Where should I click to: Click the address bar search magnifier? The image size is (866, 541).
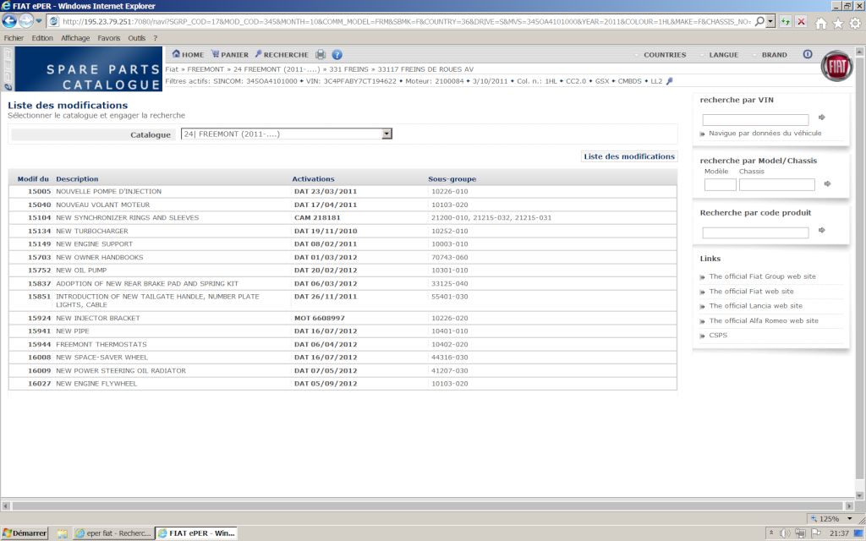[x=760, y=21]
